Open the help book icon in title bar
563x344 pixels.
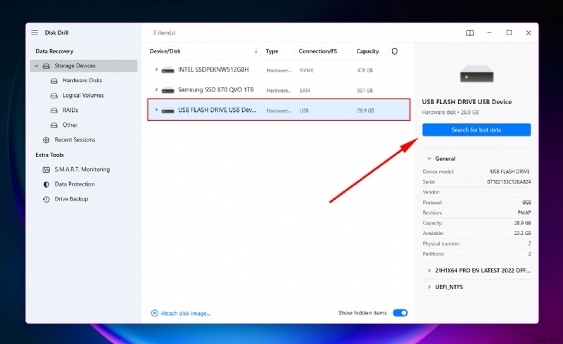pos(469,33)
